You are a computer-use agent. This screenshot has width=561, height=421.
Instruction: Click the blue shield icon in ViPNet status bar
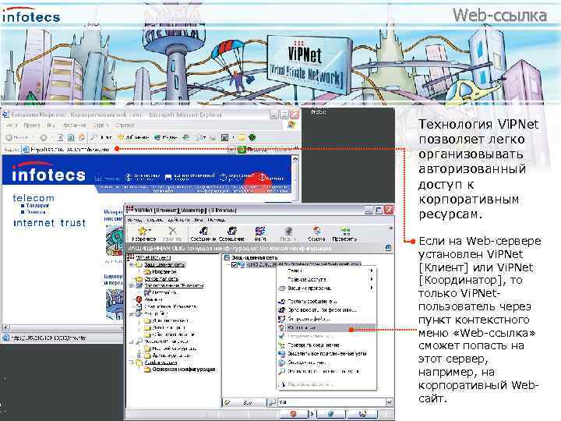(331, 414)
